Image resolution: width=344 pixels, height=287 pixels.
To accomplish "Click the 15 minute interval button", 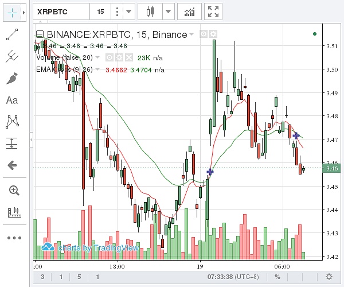I will 100,11.
